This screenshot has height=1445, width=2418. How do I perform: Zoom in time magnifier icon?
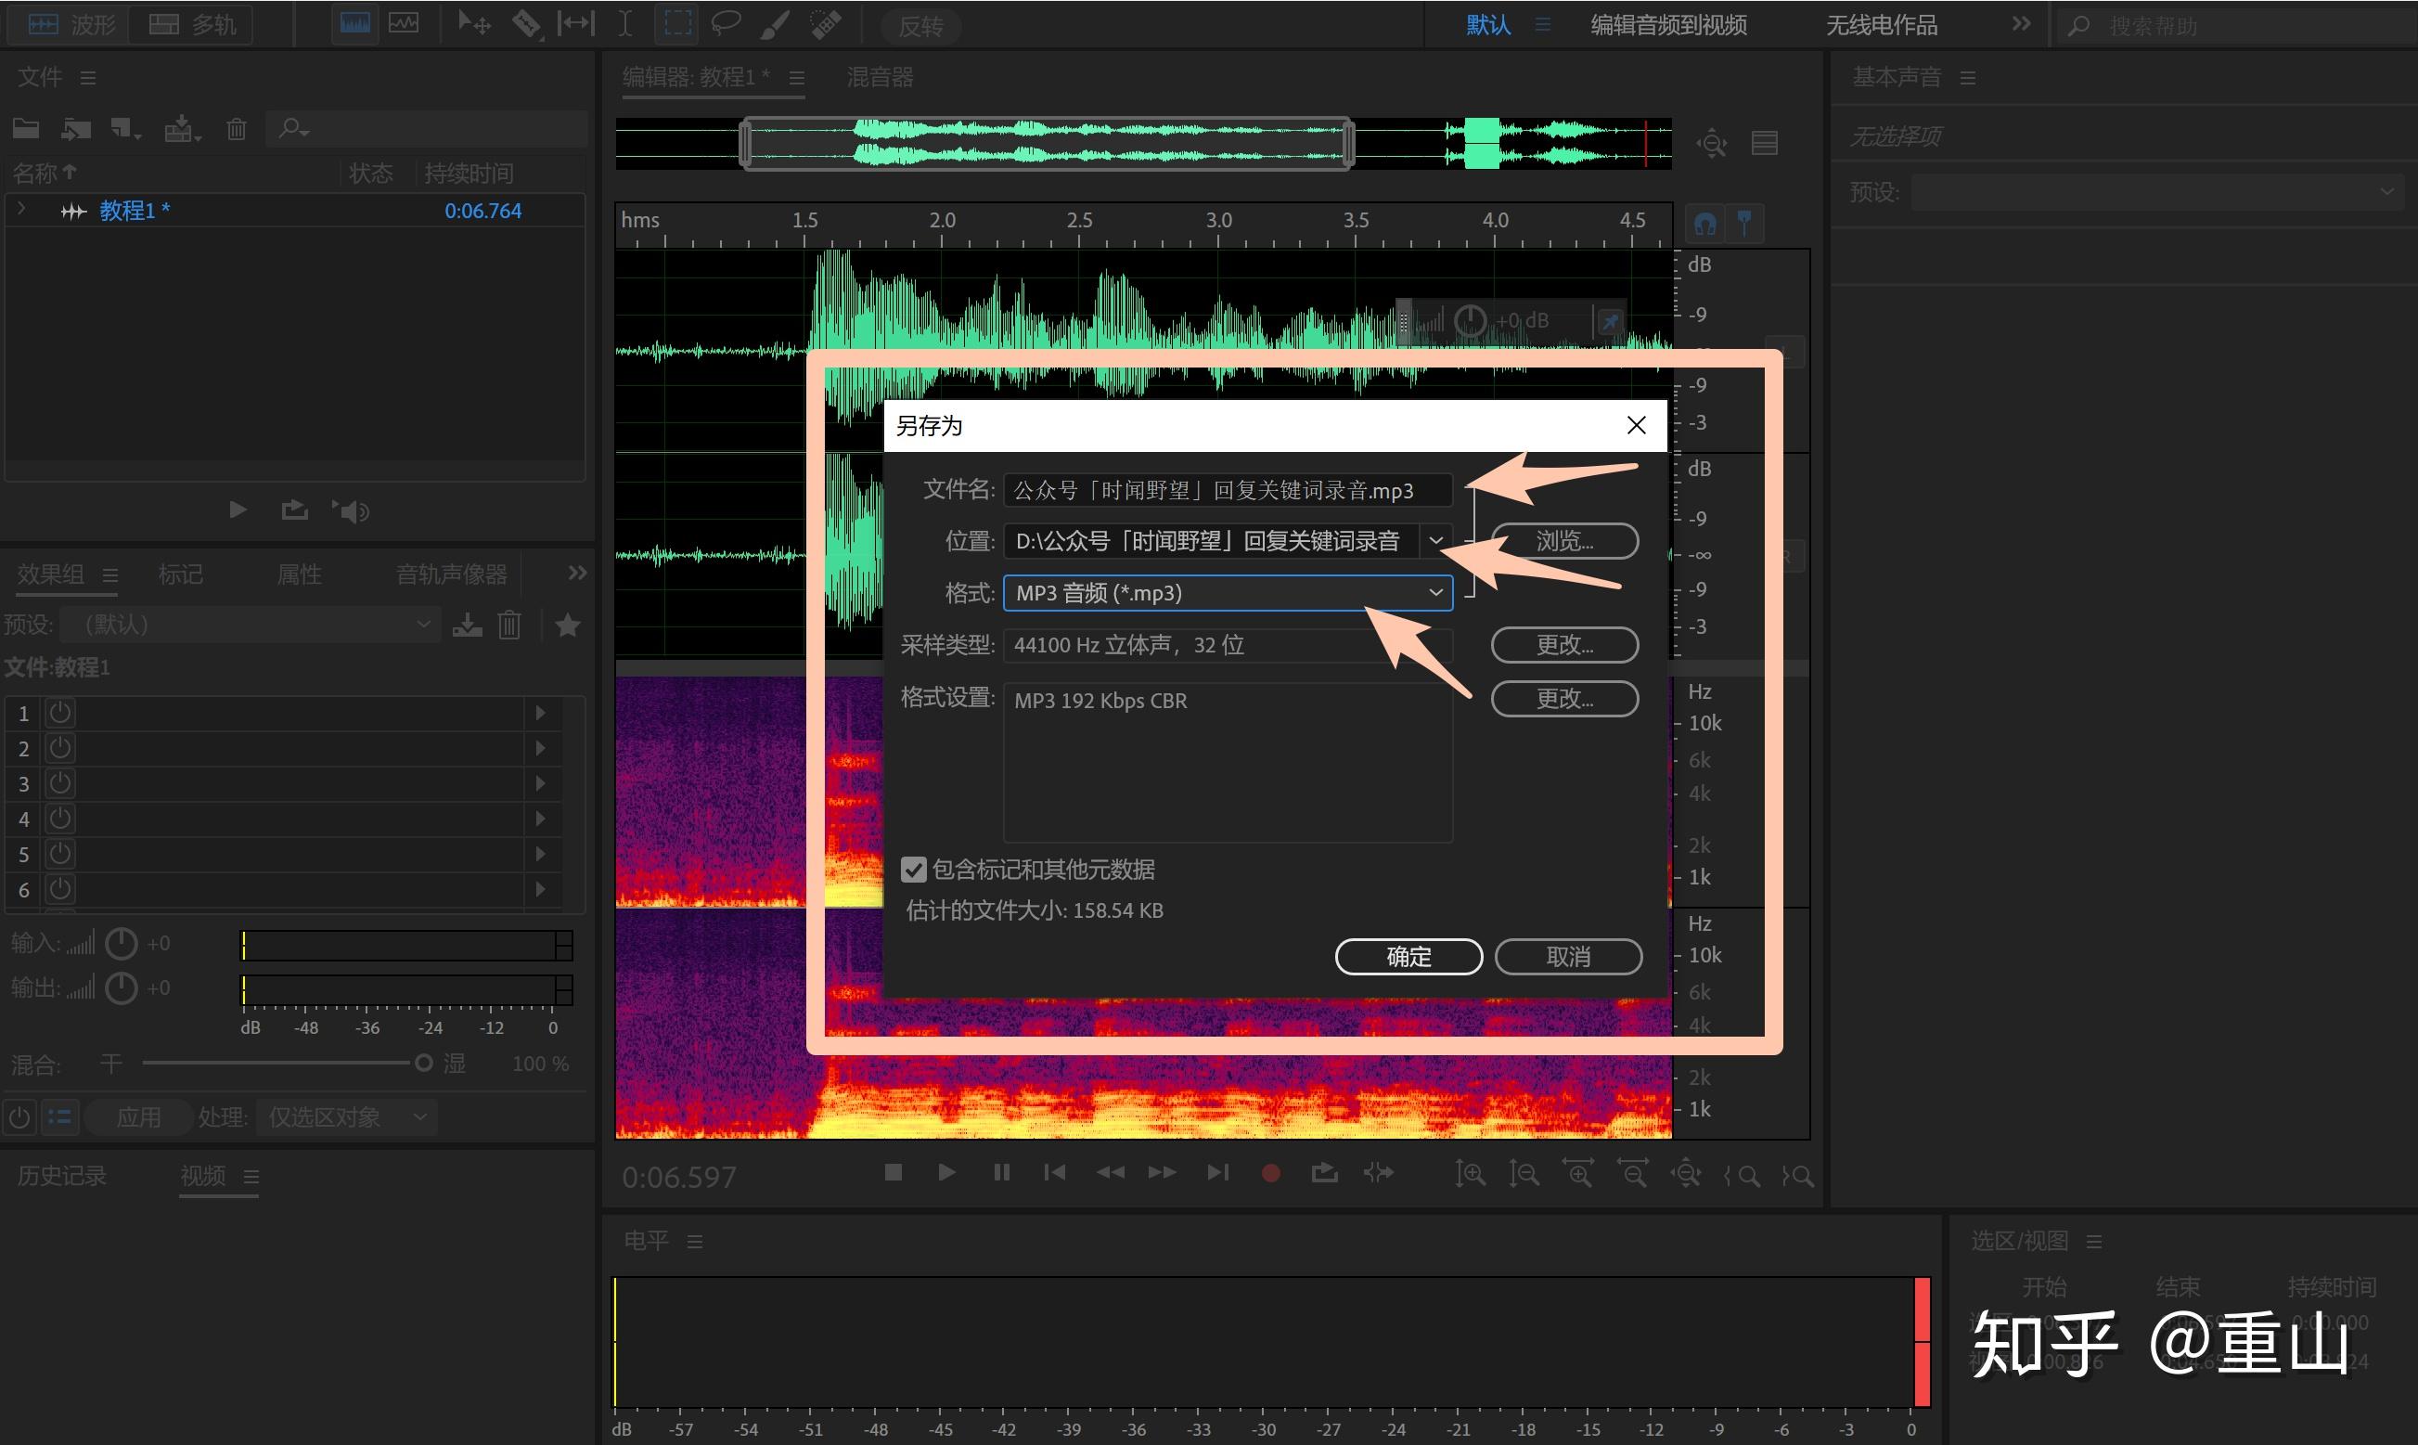coord(1578,1174)
